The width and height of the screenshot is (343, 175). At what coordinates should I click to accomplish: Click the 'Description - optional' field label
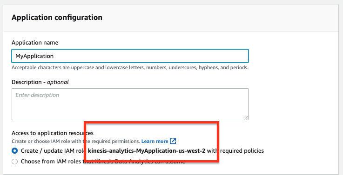40,82
